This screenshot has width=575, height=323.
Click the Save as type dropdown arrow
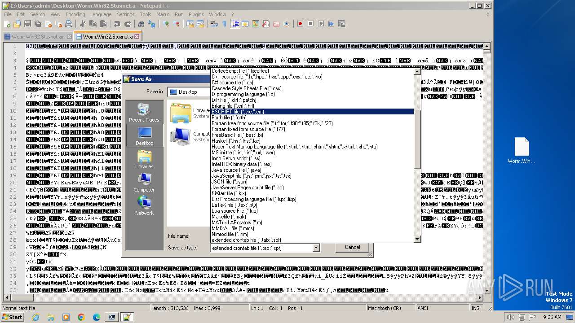point(316,248)
